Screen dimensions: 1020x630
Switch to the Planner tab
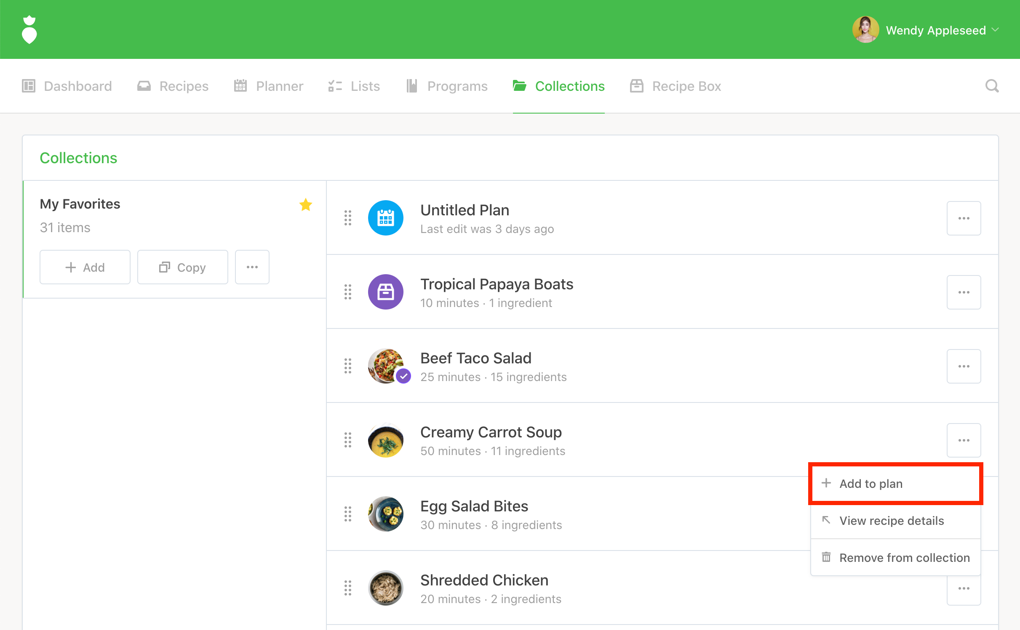(269, 86)
